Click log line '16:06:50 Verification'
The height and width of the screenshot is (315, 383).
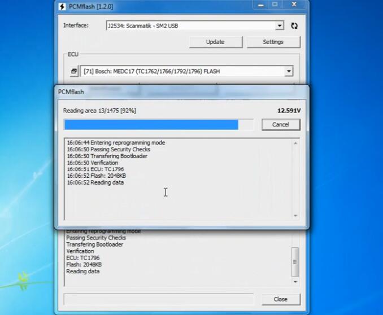coord(92,163)
